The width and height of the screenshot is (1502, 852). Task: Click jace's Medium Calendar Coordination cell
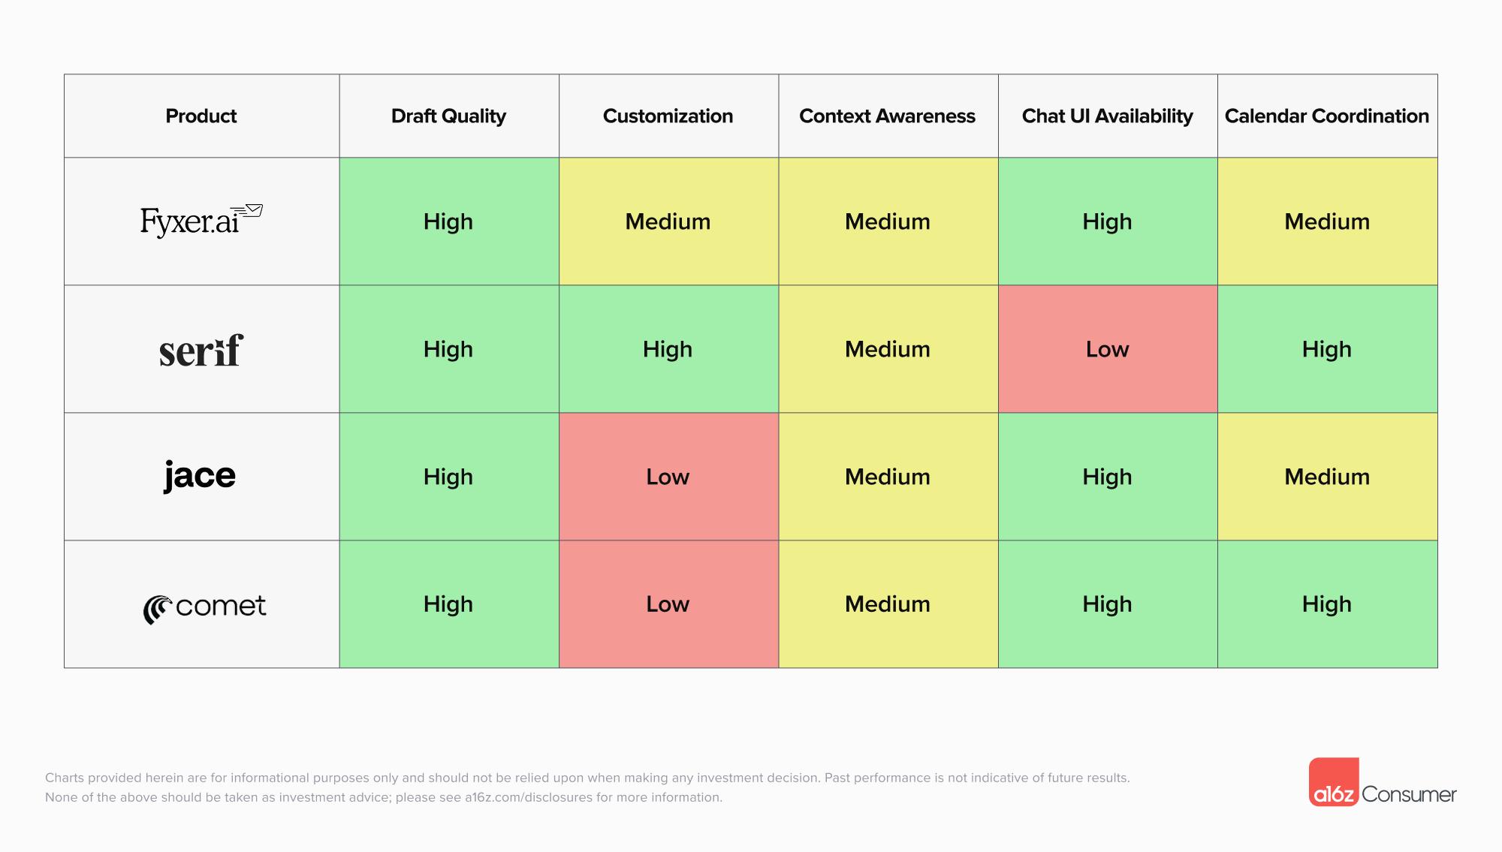point(1326,477)
